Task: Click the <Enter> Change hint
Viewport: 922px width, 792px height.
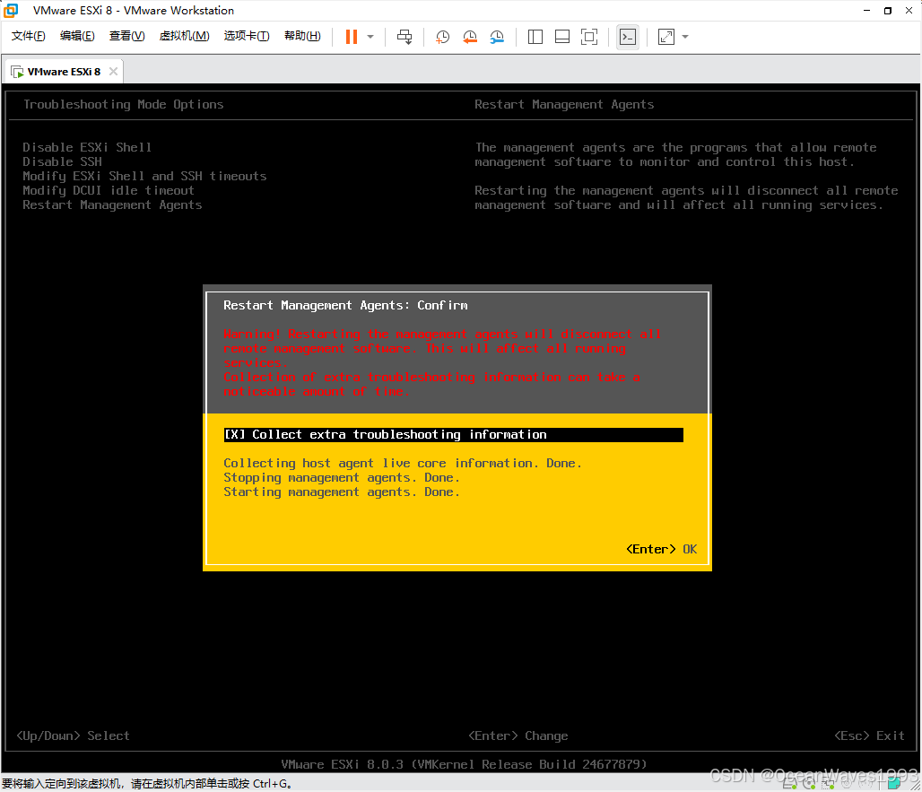Action: (518, 735)
